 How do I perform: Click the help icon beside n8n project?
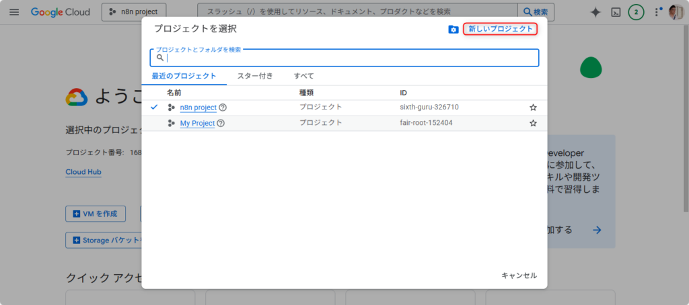(x=223, y=107)
